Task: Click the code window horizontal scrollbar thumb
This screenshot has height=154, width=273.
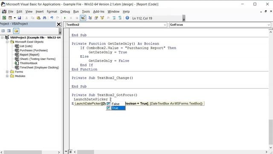Action: tap(85, 152)
